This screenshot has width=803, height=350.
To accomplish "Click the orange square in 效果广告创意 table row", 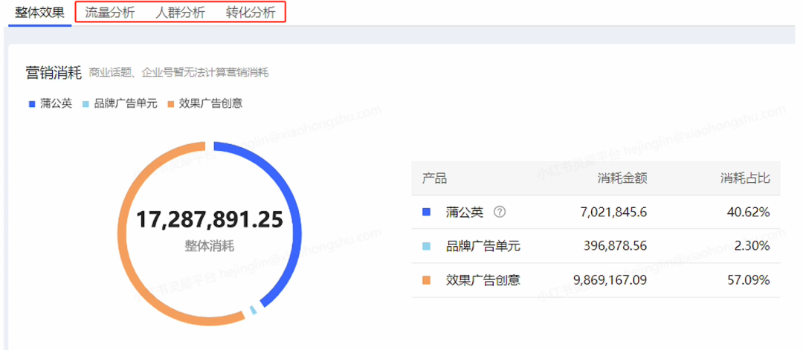I will pos(426,280).
